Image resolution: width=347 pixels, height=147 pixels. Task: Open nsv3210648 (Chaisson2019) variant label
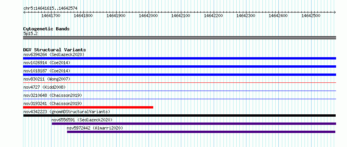[53, 95]
